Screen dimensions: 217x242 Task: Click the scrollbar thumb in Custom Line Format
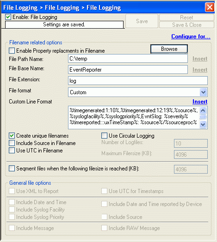point(203,117)
